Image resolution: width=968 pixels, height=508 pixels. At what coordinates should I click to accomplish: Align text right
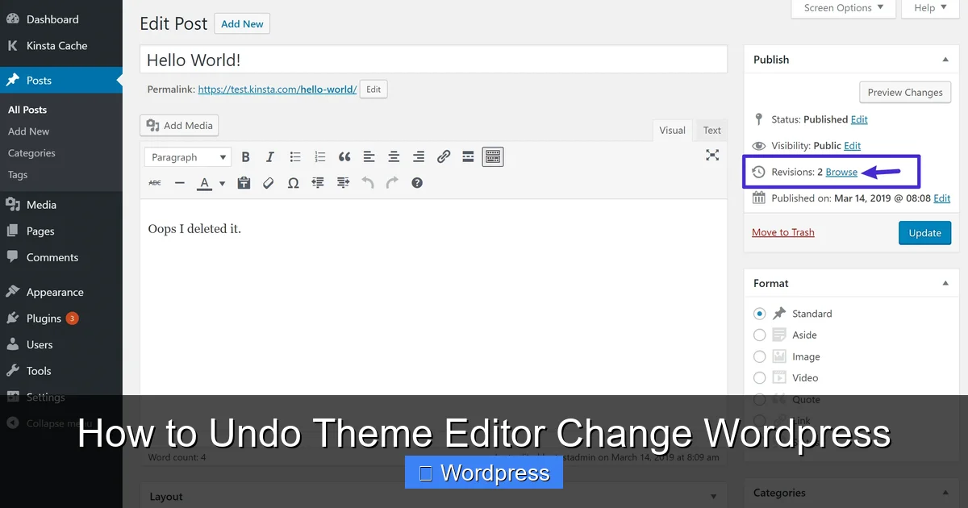(419, 157)
